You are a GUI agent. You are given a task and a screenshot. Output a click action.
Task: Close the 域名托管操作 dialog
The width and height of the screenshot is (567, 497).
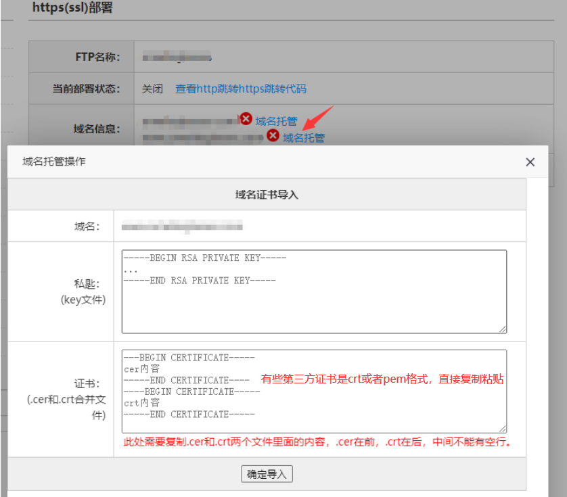coord(530,162)
